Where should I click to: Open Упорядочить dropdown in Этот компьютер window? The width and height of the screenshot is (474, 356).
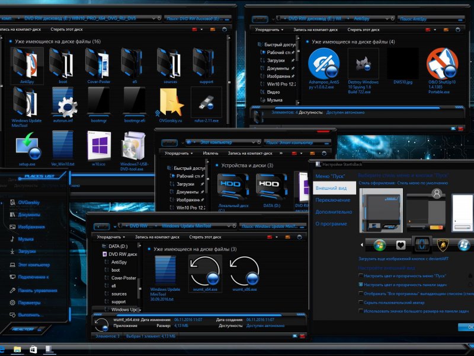click(x=179, y=153)
